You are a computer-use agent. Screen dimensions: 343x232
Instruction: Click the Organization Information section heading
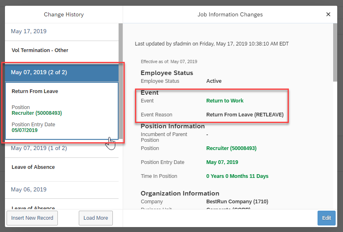pyautogui.click(x=180, y=193)
